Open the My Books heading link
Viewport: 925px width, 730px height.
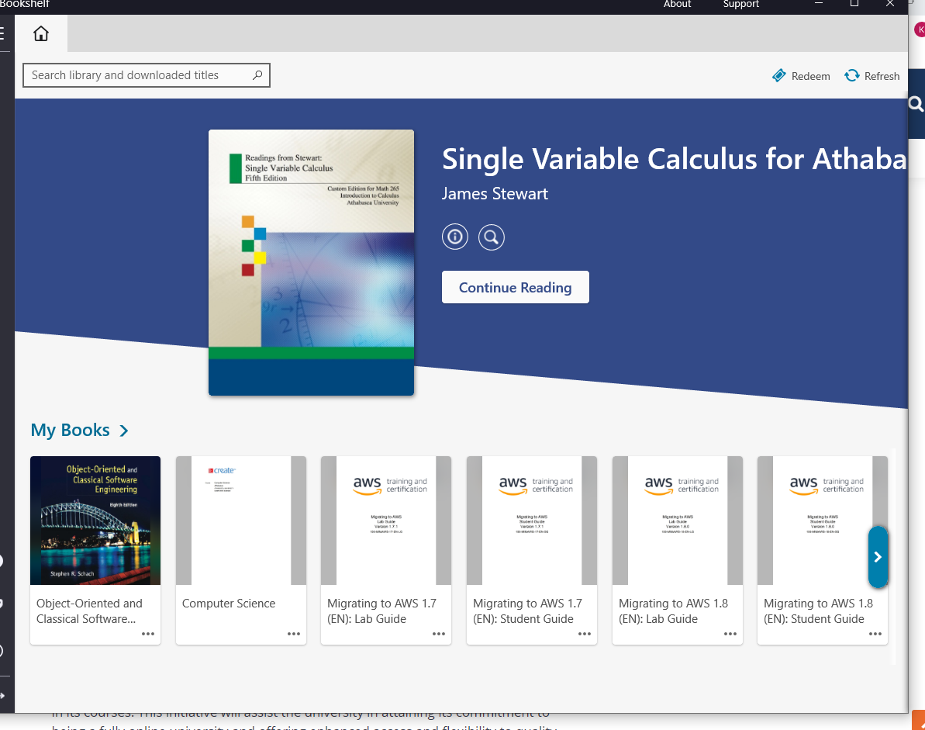[x=71, y=431]
